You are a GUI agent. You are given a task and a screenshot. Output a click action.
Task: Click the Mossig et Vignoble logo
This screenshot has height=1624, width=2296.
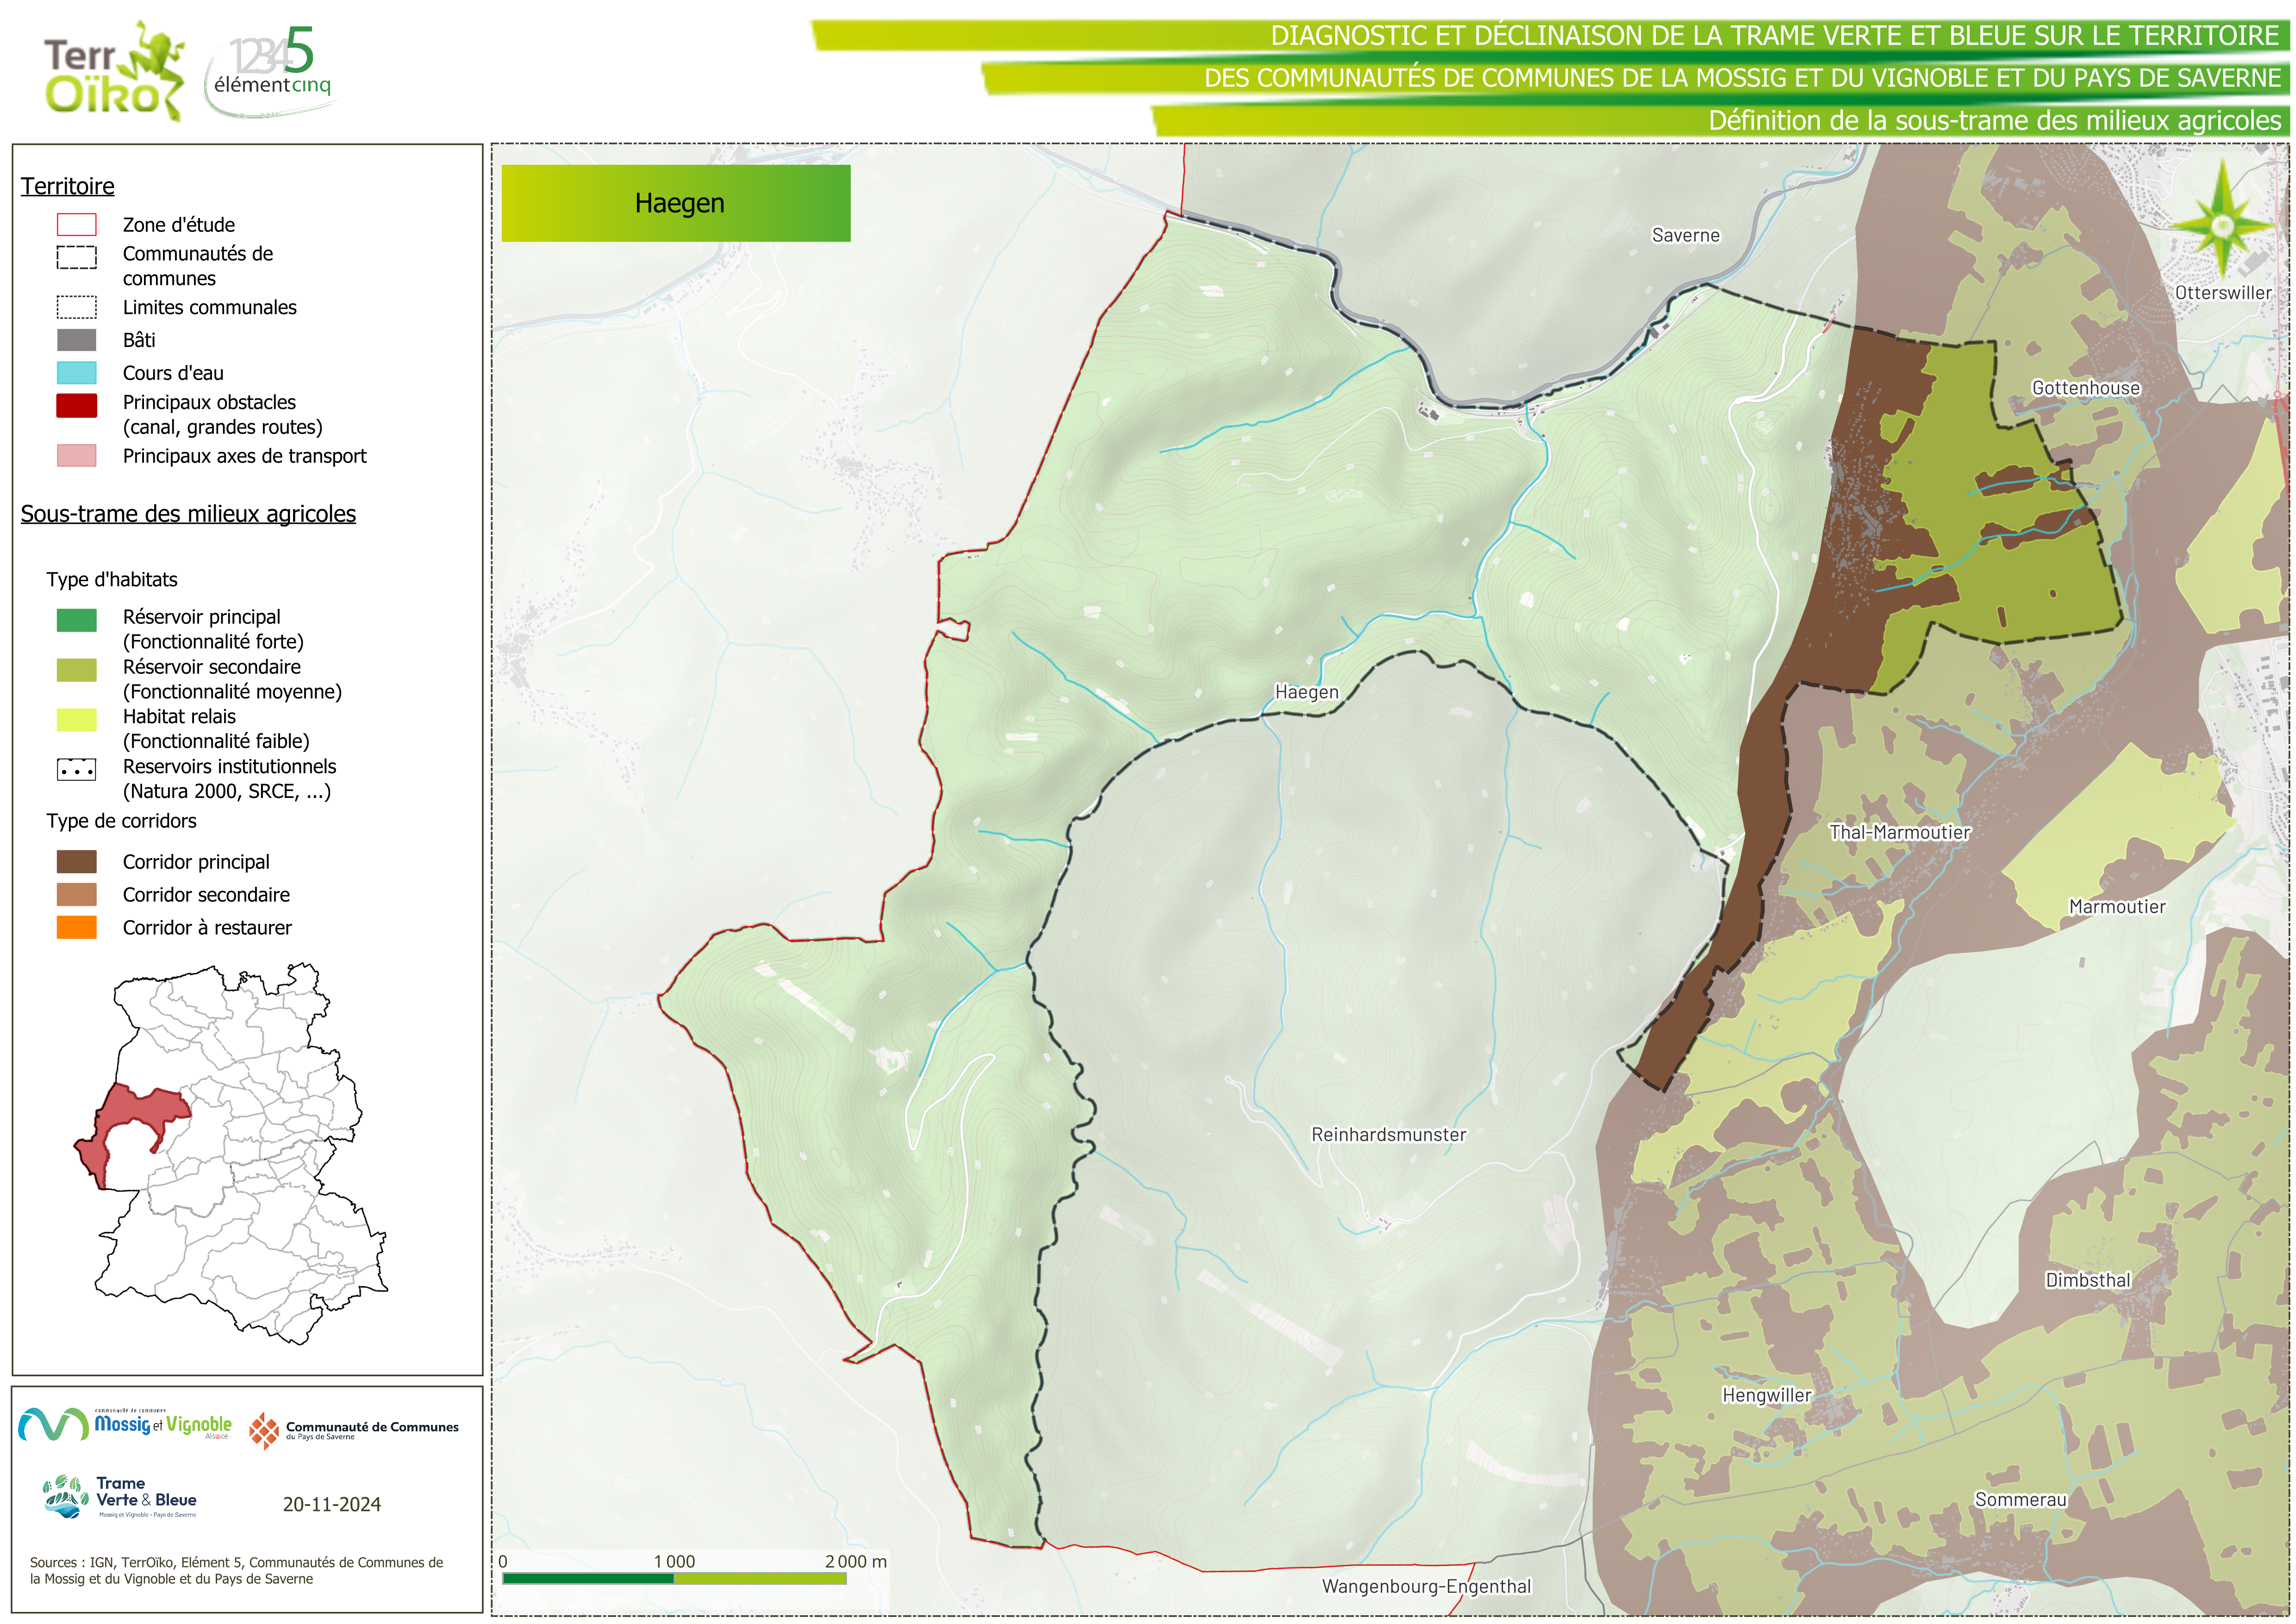coord(125,1424)
